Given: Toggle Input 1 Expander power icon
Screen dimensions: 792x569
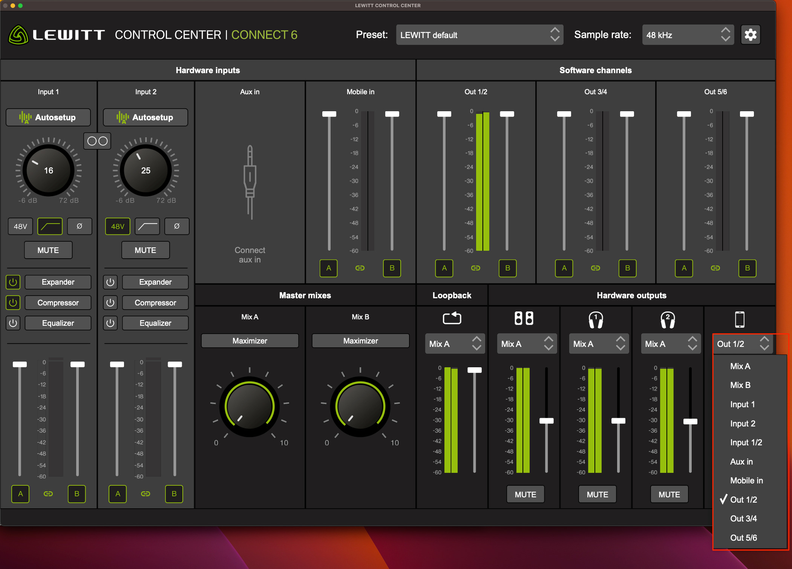Looking at the screenshot, I should 13,282.
